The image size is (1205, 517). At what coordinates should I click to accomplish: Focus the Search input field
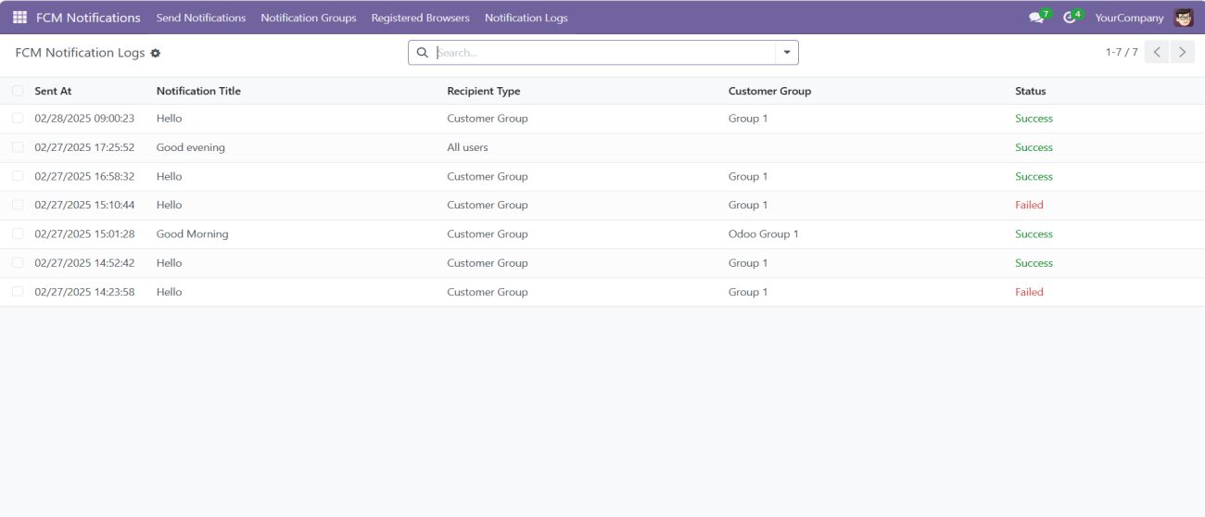click(602, 53)
